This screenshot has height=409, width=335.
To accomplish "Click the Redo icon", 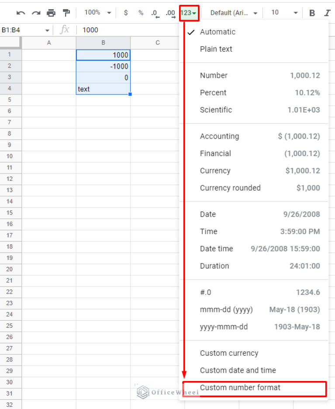I will click(35, 12).
